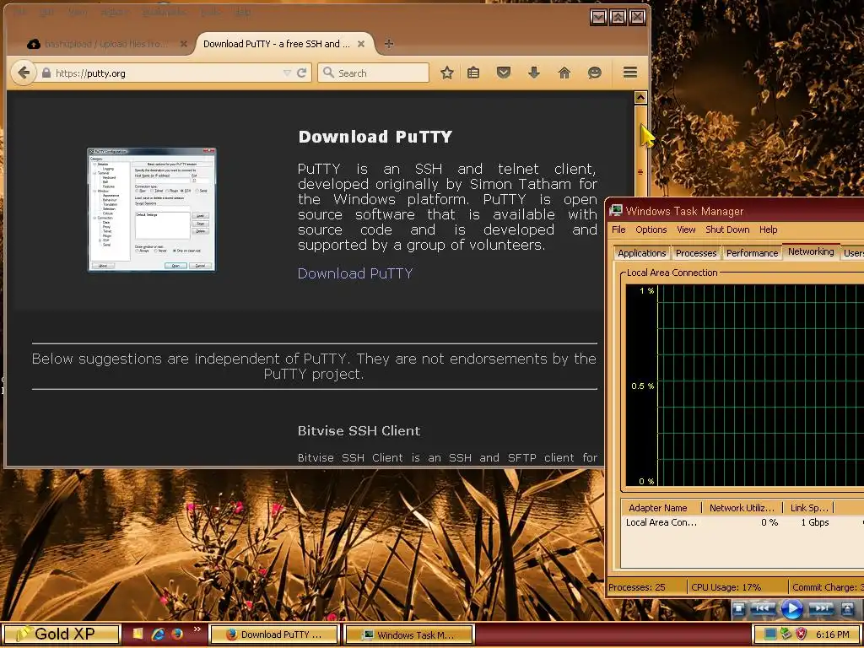The image size is (864, 648).
Task: Open Task Manager Shut Down menu
Action: pos(727,229)
